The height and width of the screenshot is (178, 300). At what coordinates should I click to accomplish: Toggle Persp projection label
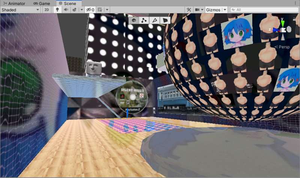[282, 47]
